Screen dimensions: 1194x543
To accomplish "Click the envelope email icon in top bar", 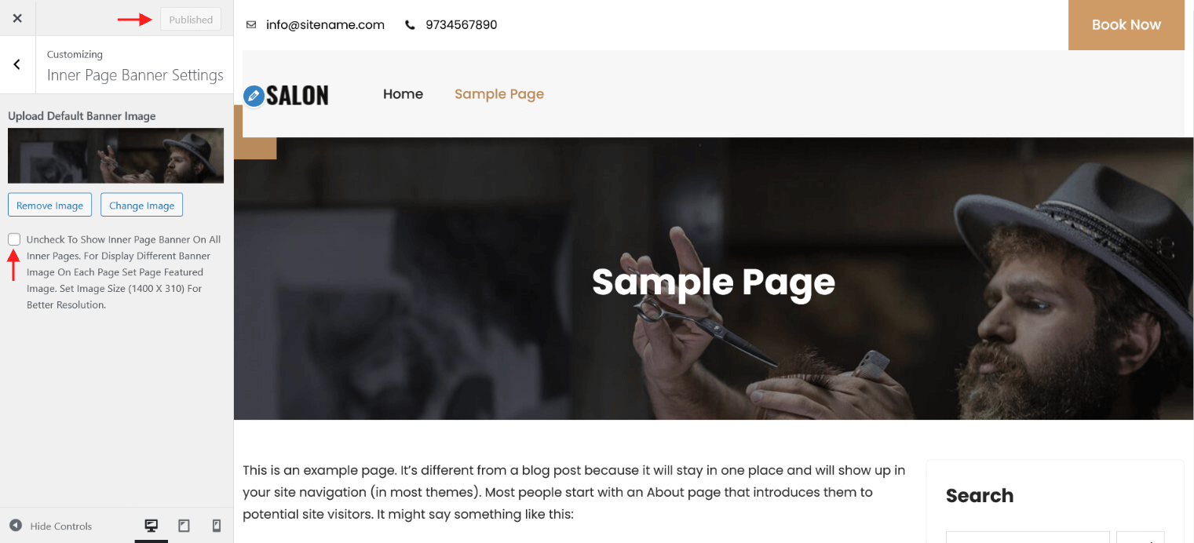I will 251,24.
